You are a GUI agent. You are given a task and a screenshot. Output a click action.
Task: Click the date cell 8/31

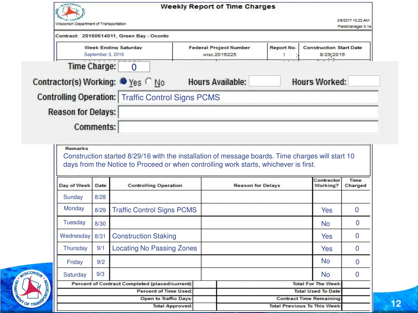click(x=100, y=236)
